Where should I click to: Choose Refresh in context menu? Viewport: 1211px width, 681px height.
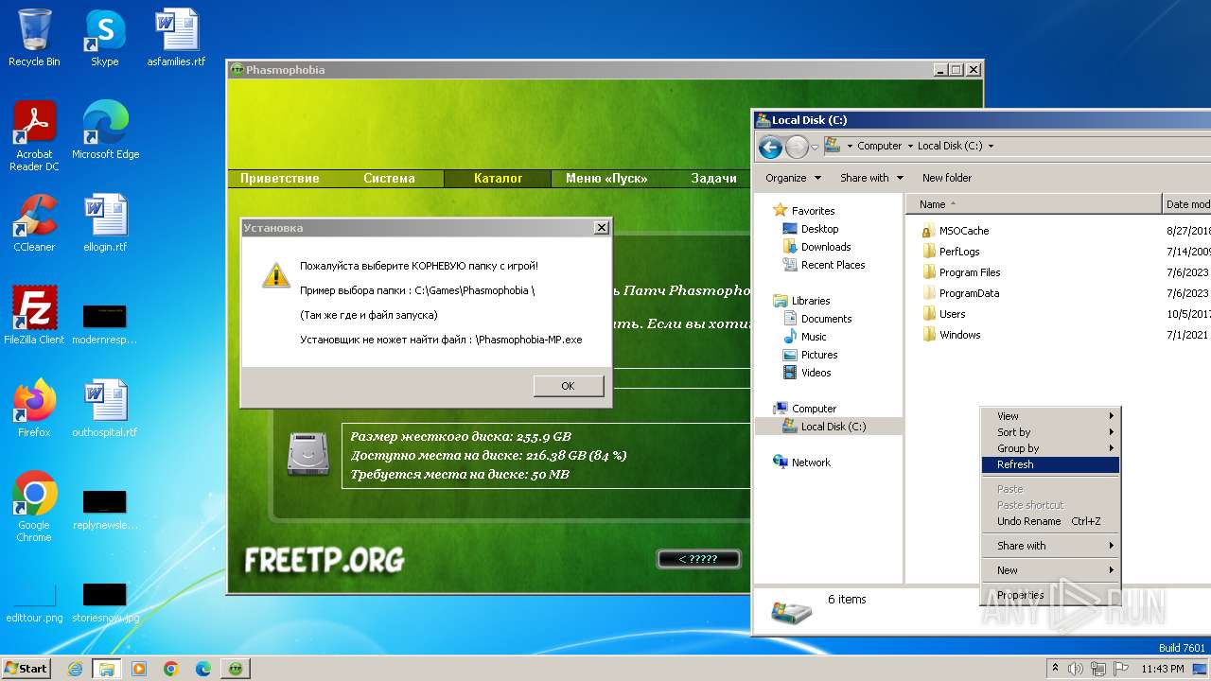(1050, 464)
